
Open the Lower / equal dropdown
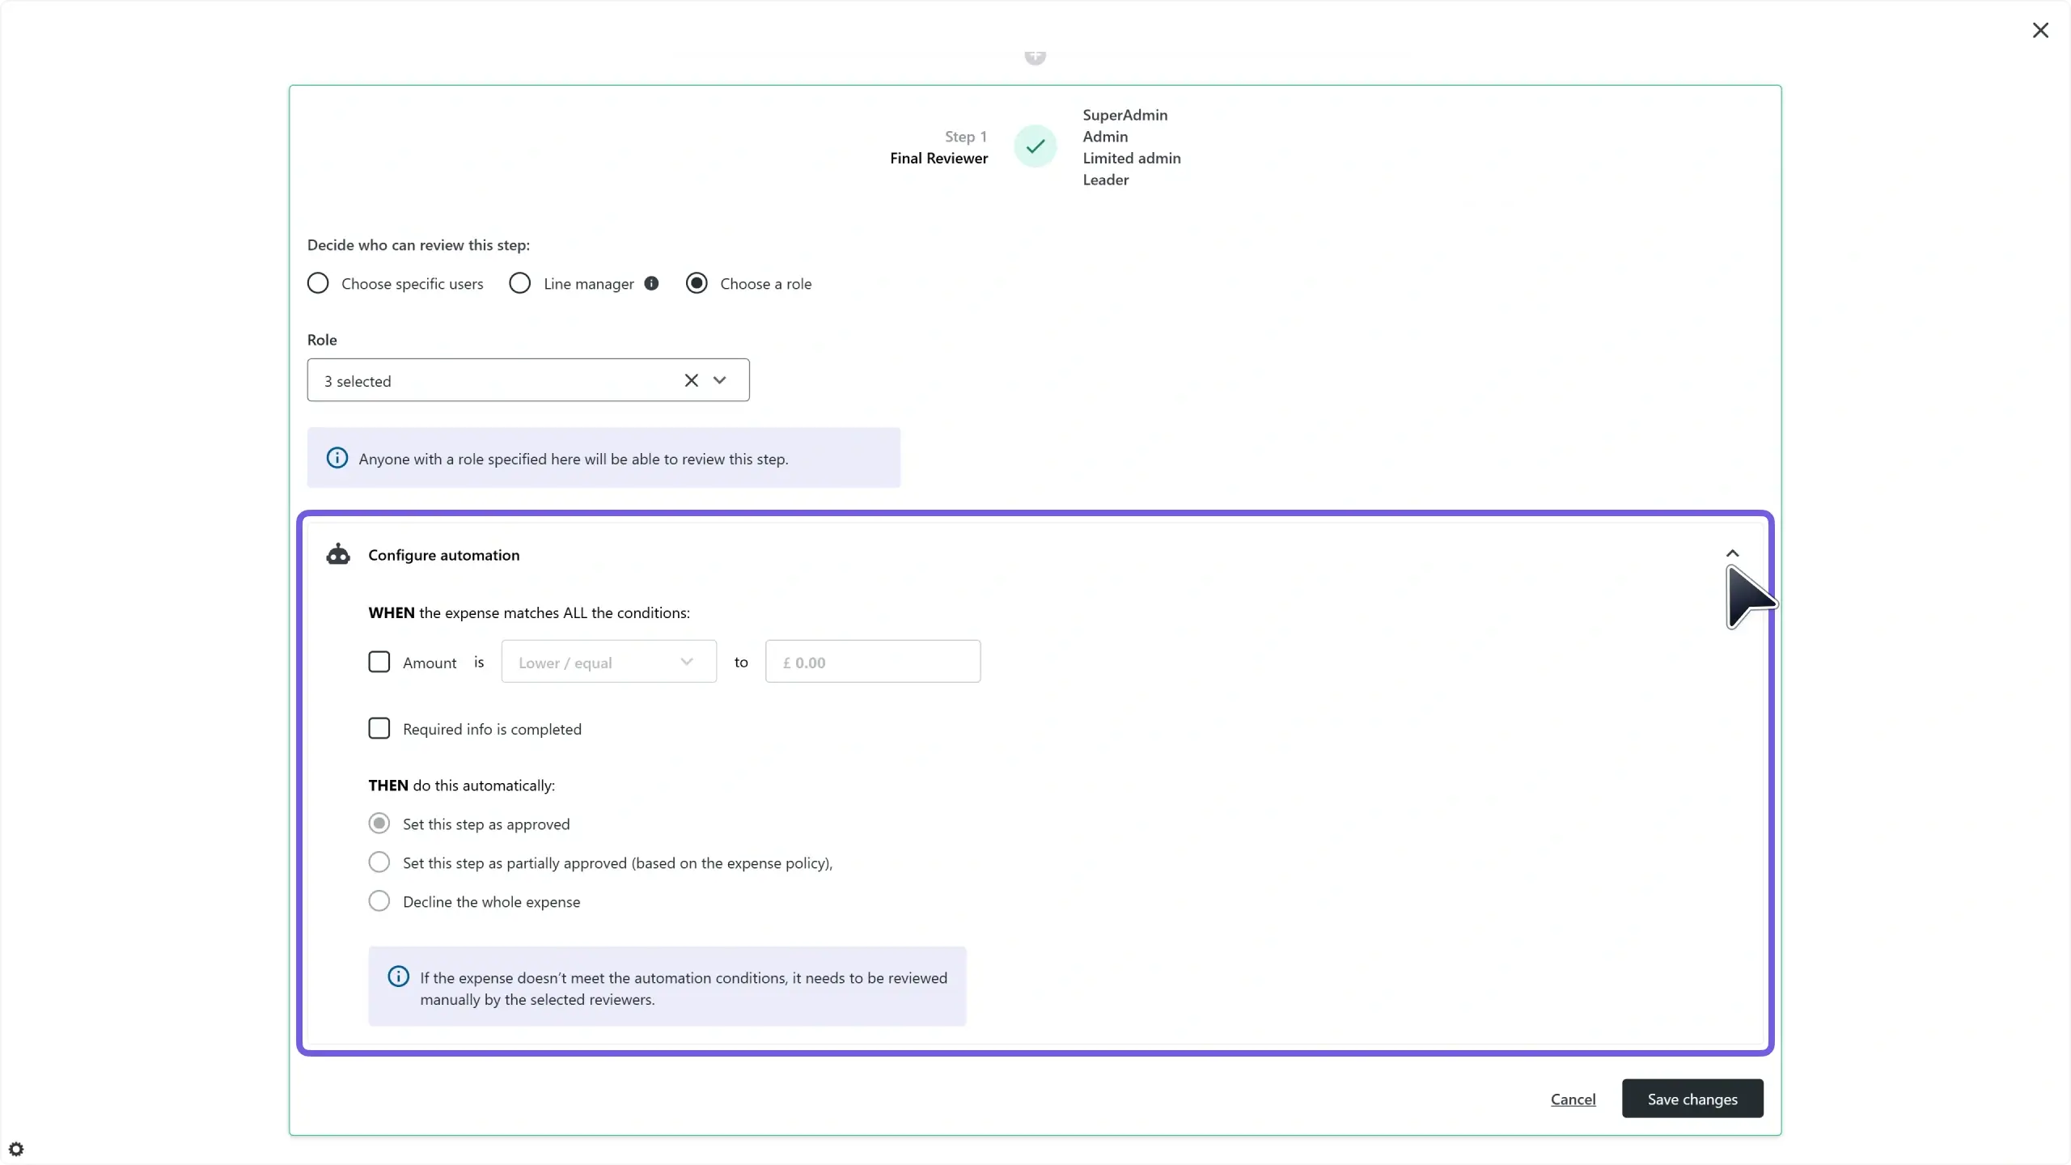point(608,662)
